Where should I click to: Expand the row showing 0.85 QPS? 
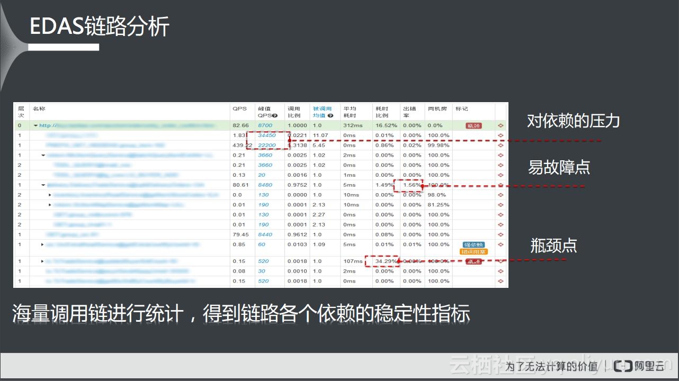point(42,244)
